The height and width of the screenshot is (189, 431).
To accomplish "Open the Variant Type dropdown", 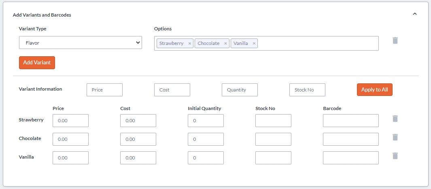I will (81, 42).
